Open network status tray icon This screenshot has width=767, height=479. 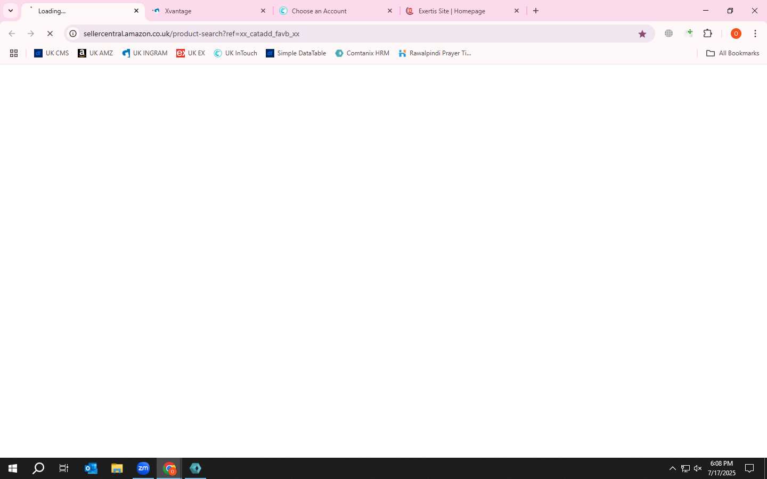pos(685,468)
